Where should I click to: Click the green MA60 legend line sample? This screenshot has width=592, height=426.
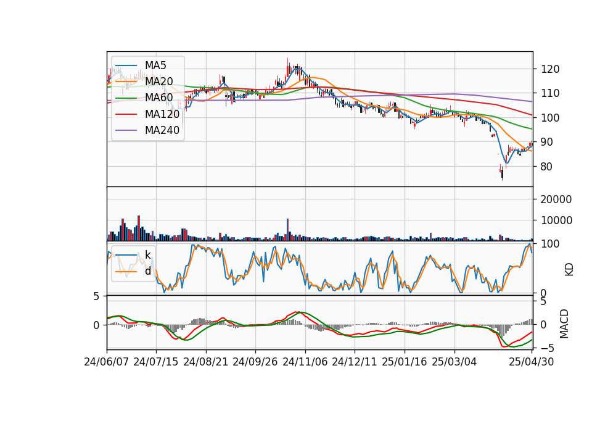tap(126, 98)
